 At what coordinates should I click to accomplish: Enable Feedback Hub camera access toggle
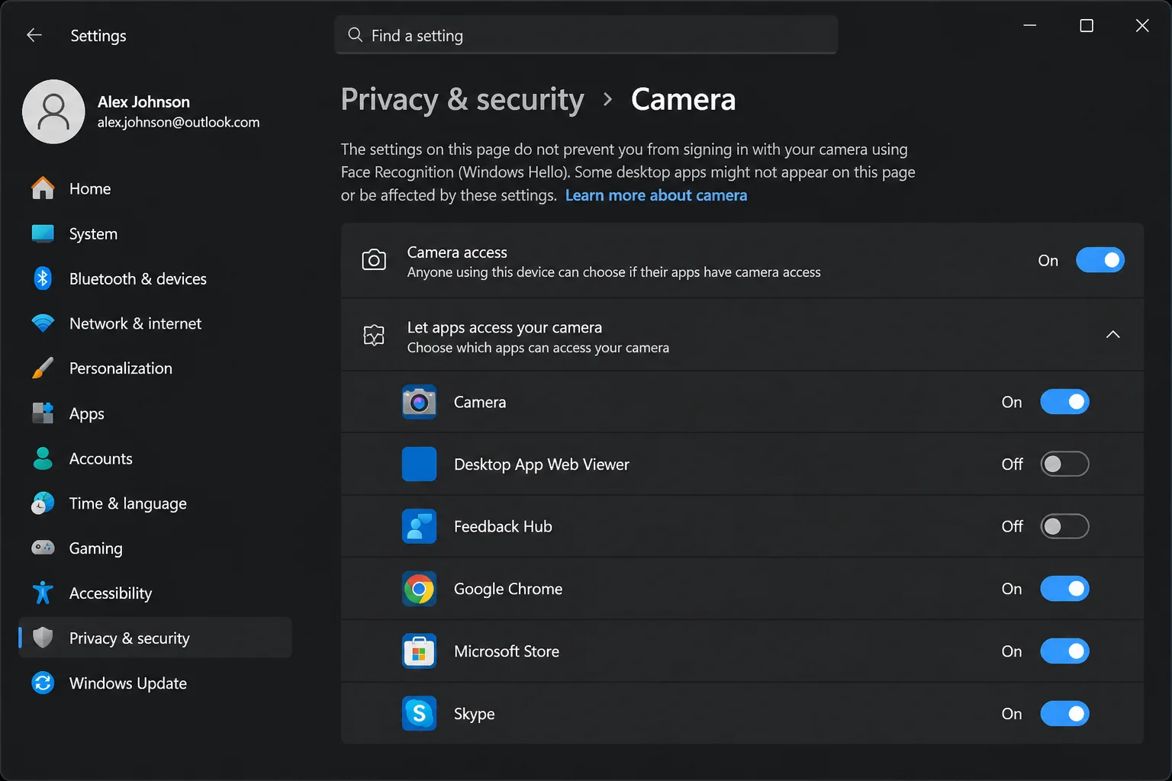[x=1064, y=526]
